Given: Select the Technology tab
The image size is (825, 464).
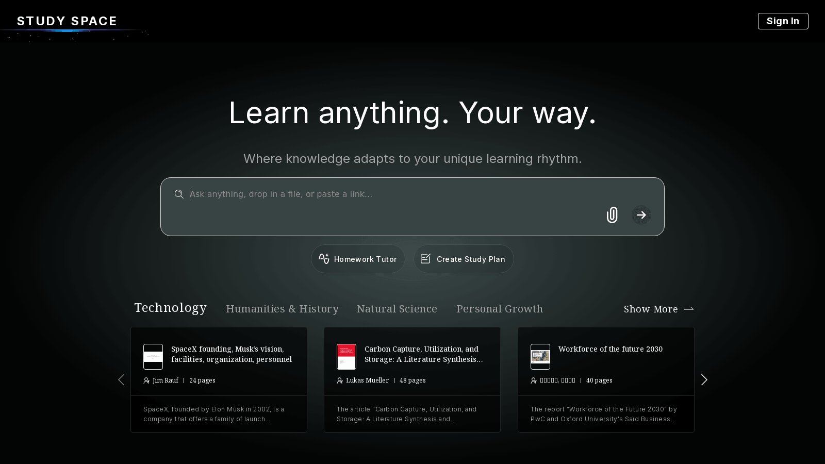Looking at the screenshot, I should tap(170, 308).
